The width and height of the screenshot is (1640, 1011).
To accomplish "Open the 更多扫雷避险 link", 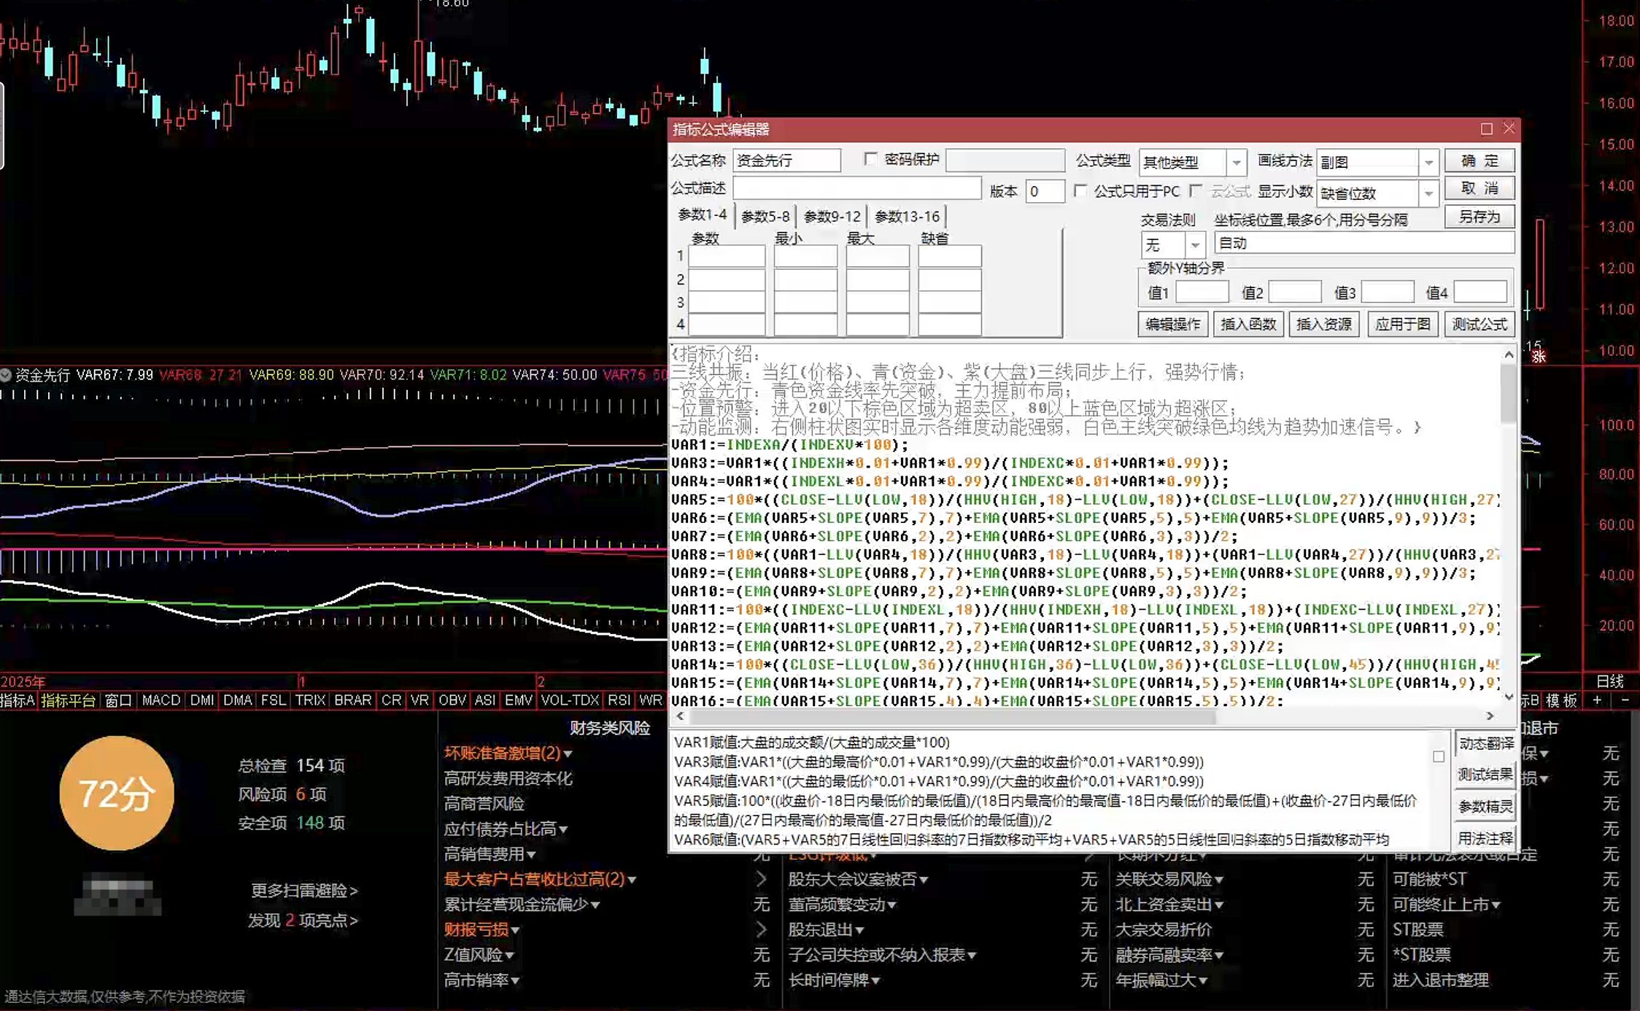I will pyautogui.click(x=304, y=891).
